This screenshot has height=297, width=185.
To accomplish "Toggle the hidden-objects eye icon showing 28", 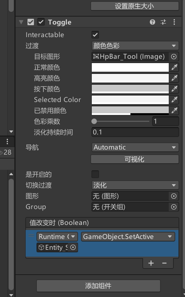I will (6, 152).
